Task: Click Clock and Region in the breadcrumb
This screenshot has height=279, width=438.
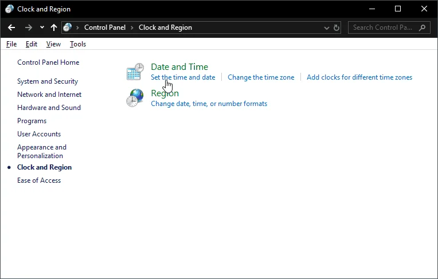Action: click(x=165, y=27)
